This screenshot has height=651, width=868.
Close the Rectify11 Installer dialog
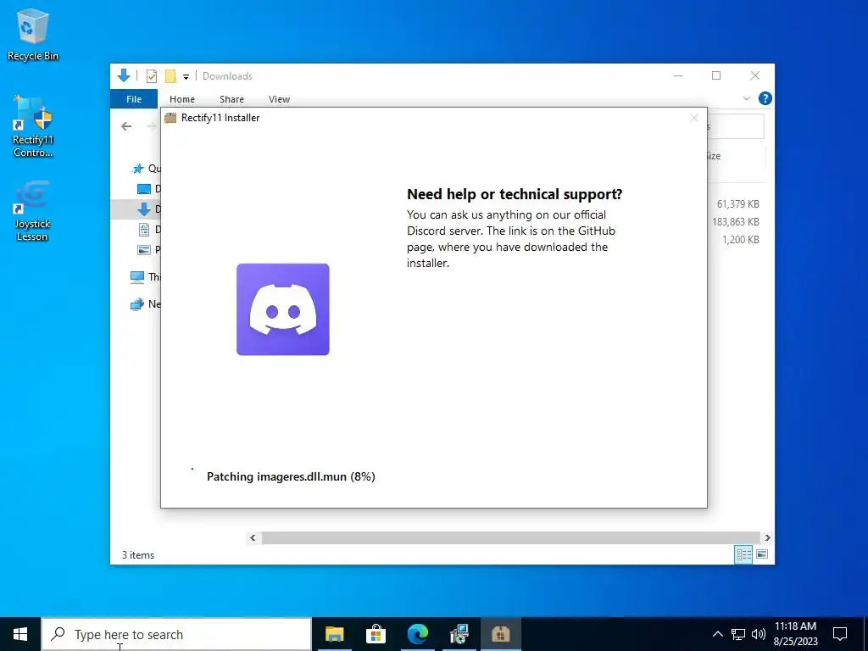pyautogui.click(x=694, y=118)
